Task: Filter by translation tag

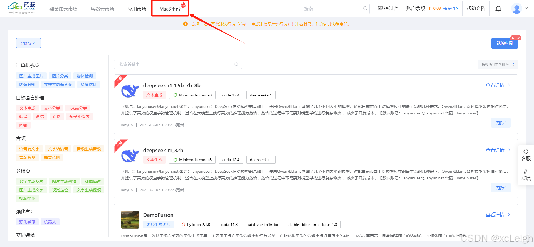Action: point(23,117)
